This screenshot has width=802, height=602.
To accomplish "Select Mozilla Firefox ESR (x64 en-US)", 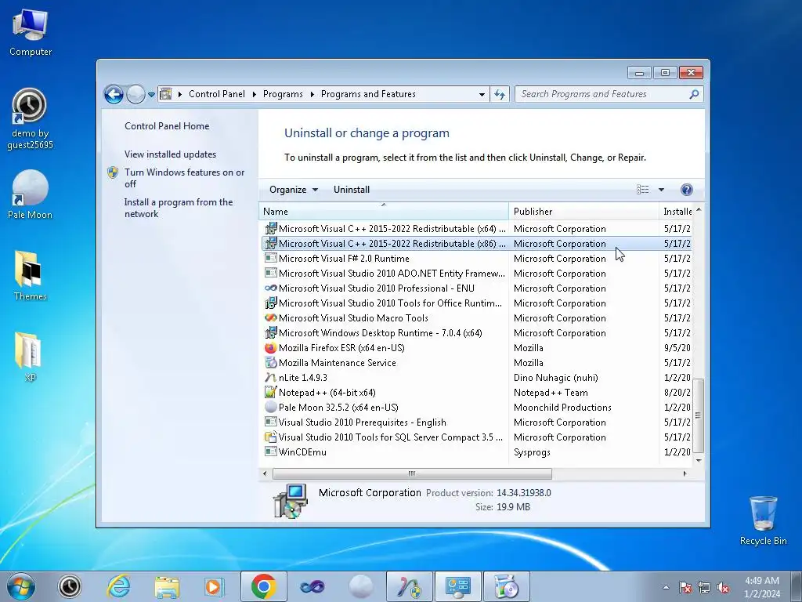I will tap(476, 347).
